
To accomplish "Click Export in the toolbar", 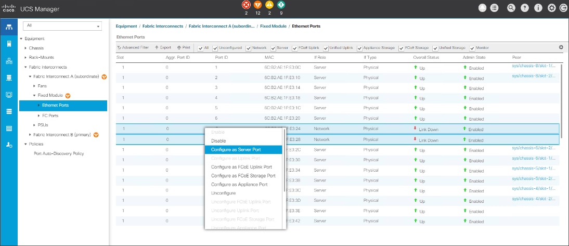I will 163,47.
